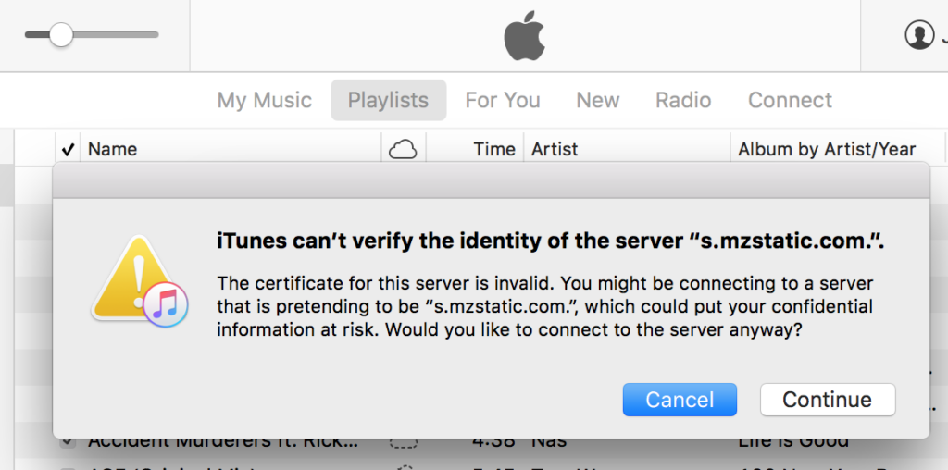
Task: Click the iCloud status cloud column icon
Action: [404, 149]
